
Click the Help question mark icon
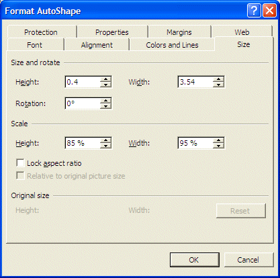pyautogui.click(x=254, y=11)
